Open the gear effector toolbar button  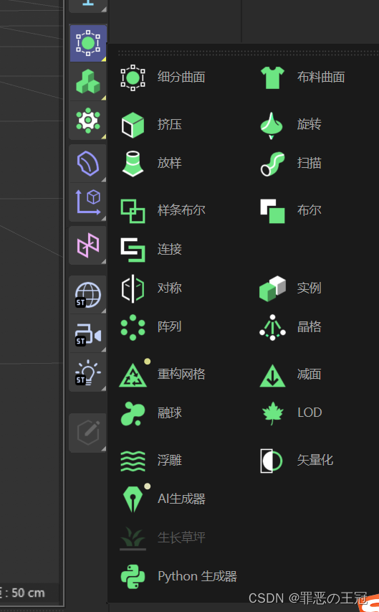coord(88,121)
